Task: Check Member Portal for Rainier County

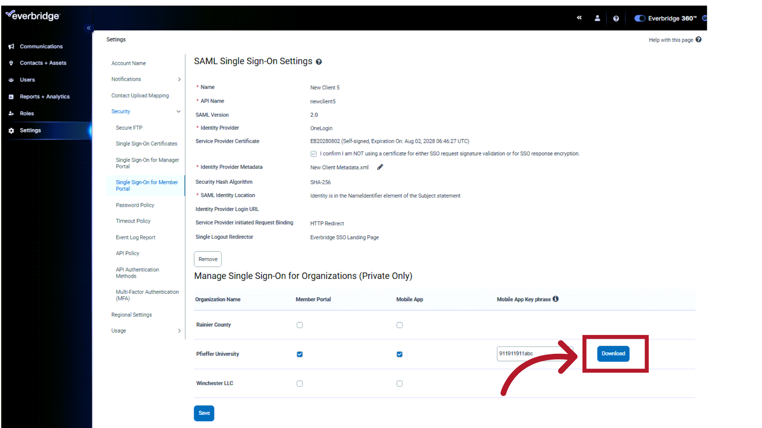Action: point(300,325)
